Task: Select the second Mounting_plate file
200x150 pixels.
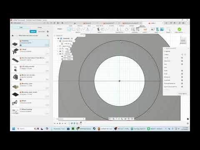Action: (x=30, y=94)
